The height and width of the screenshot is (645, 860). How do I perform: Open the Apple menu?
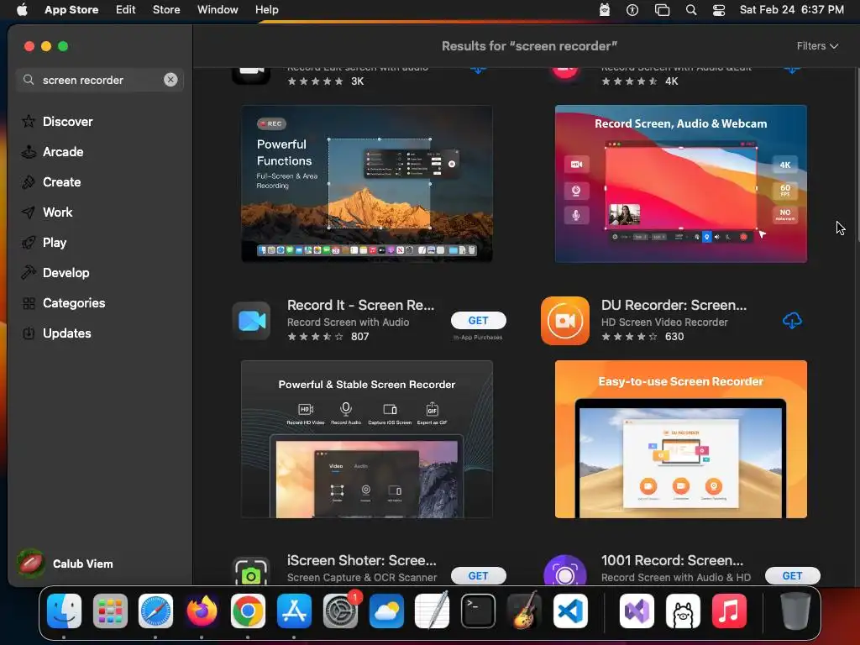click(x=22, y=9)
